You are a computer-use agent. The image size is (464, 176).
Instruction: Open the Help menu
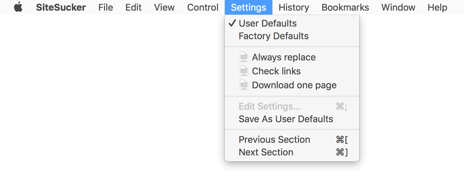(x=437, y=7)
